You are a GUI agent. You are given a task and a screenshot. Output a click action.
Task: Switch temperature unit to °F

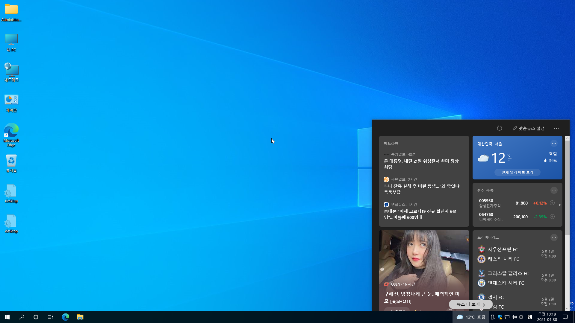click(510, 161)
